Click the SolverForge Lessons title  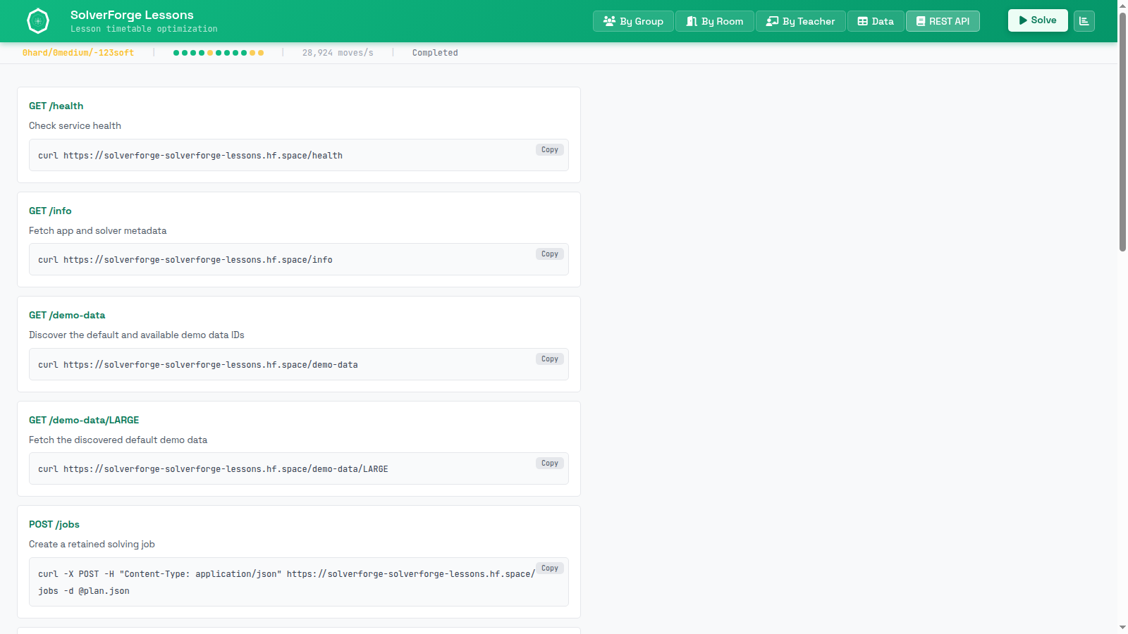click(132, 15)
